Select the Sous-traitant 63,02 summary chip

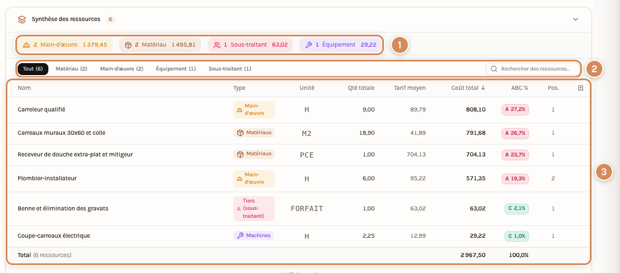click(x=250, y=45)
